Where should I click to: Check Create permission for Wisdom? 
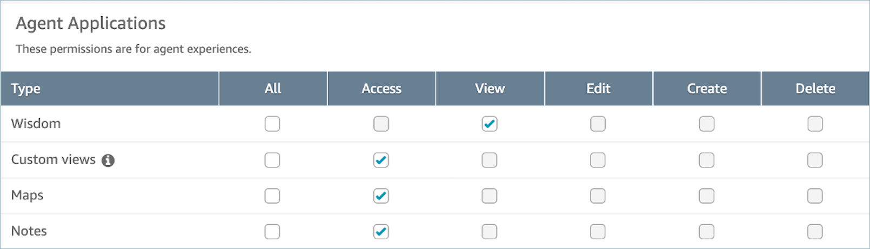(707, 124)
